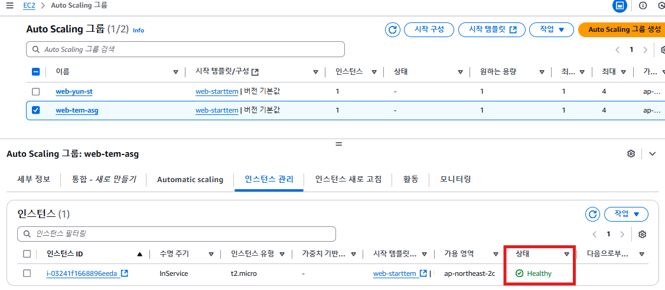Open the web-tem-asg detail panel settings gear

click(x=631, y=153)
